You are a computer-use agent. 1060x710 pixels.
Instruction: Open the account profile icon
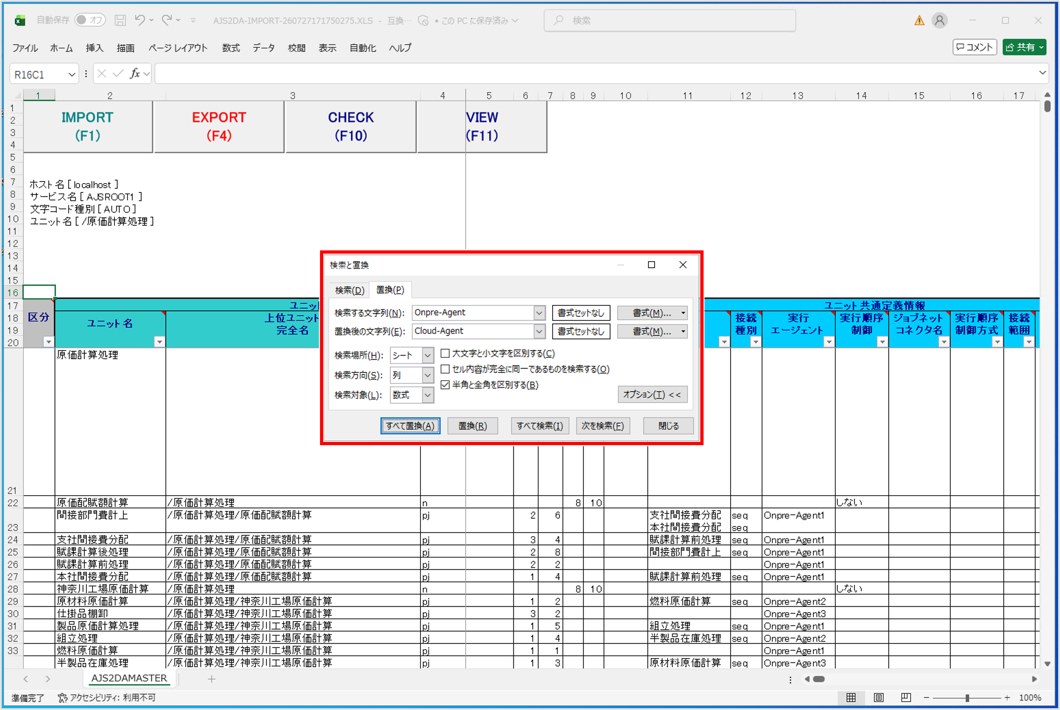coord(939,20)
